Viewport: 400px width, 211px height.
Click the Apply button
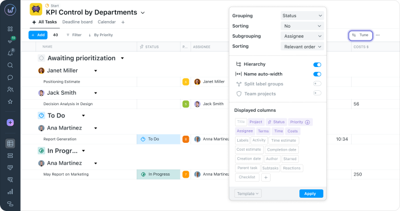(311, 194)
